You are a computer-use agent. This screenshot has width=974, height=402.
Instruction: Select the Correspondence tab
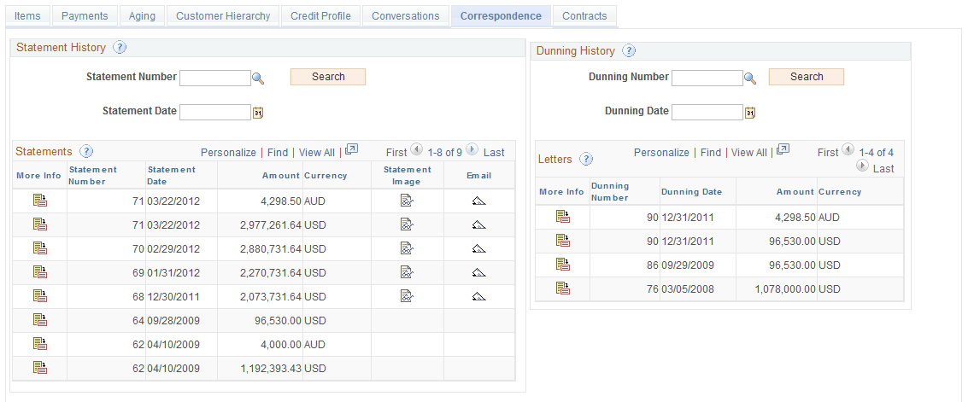click(501, 16)
